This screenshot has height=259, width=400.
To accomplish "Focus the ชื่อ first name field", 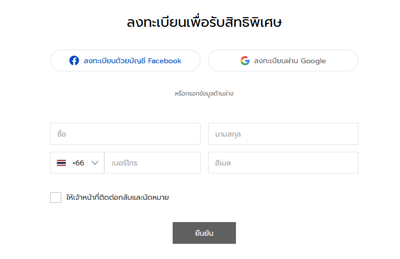I will click(125, 134).
